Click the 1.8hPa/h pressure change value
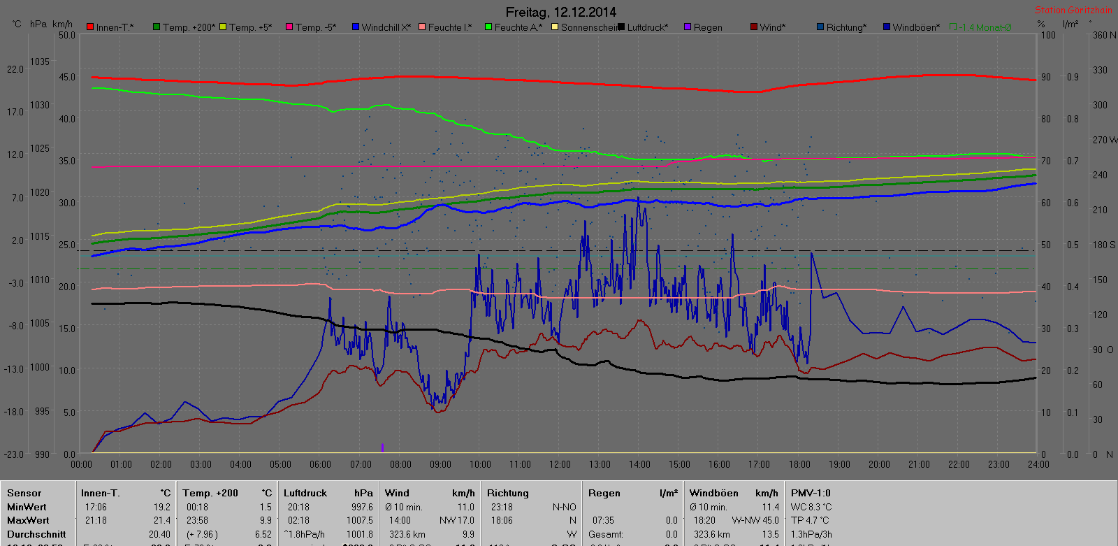This screenshot has width=1118, height=546. point(306,534)
